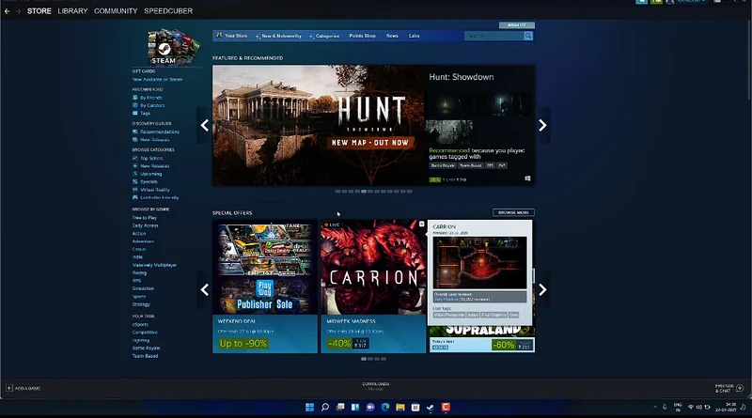Show next featured game with right arrow
Viewport: 752px width, 418px height.
pyautogui.click(x=542, y=126)
